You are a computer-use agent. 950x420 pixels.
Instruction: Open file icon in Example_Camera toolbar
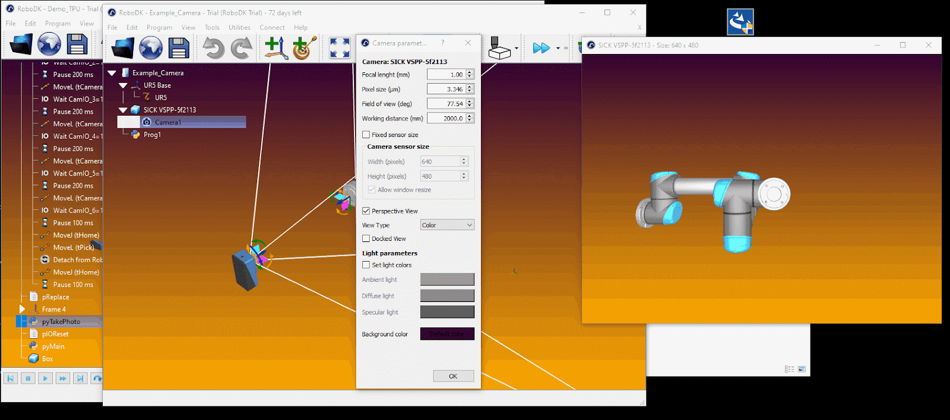click(123, 48)
